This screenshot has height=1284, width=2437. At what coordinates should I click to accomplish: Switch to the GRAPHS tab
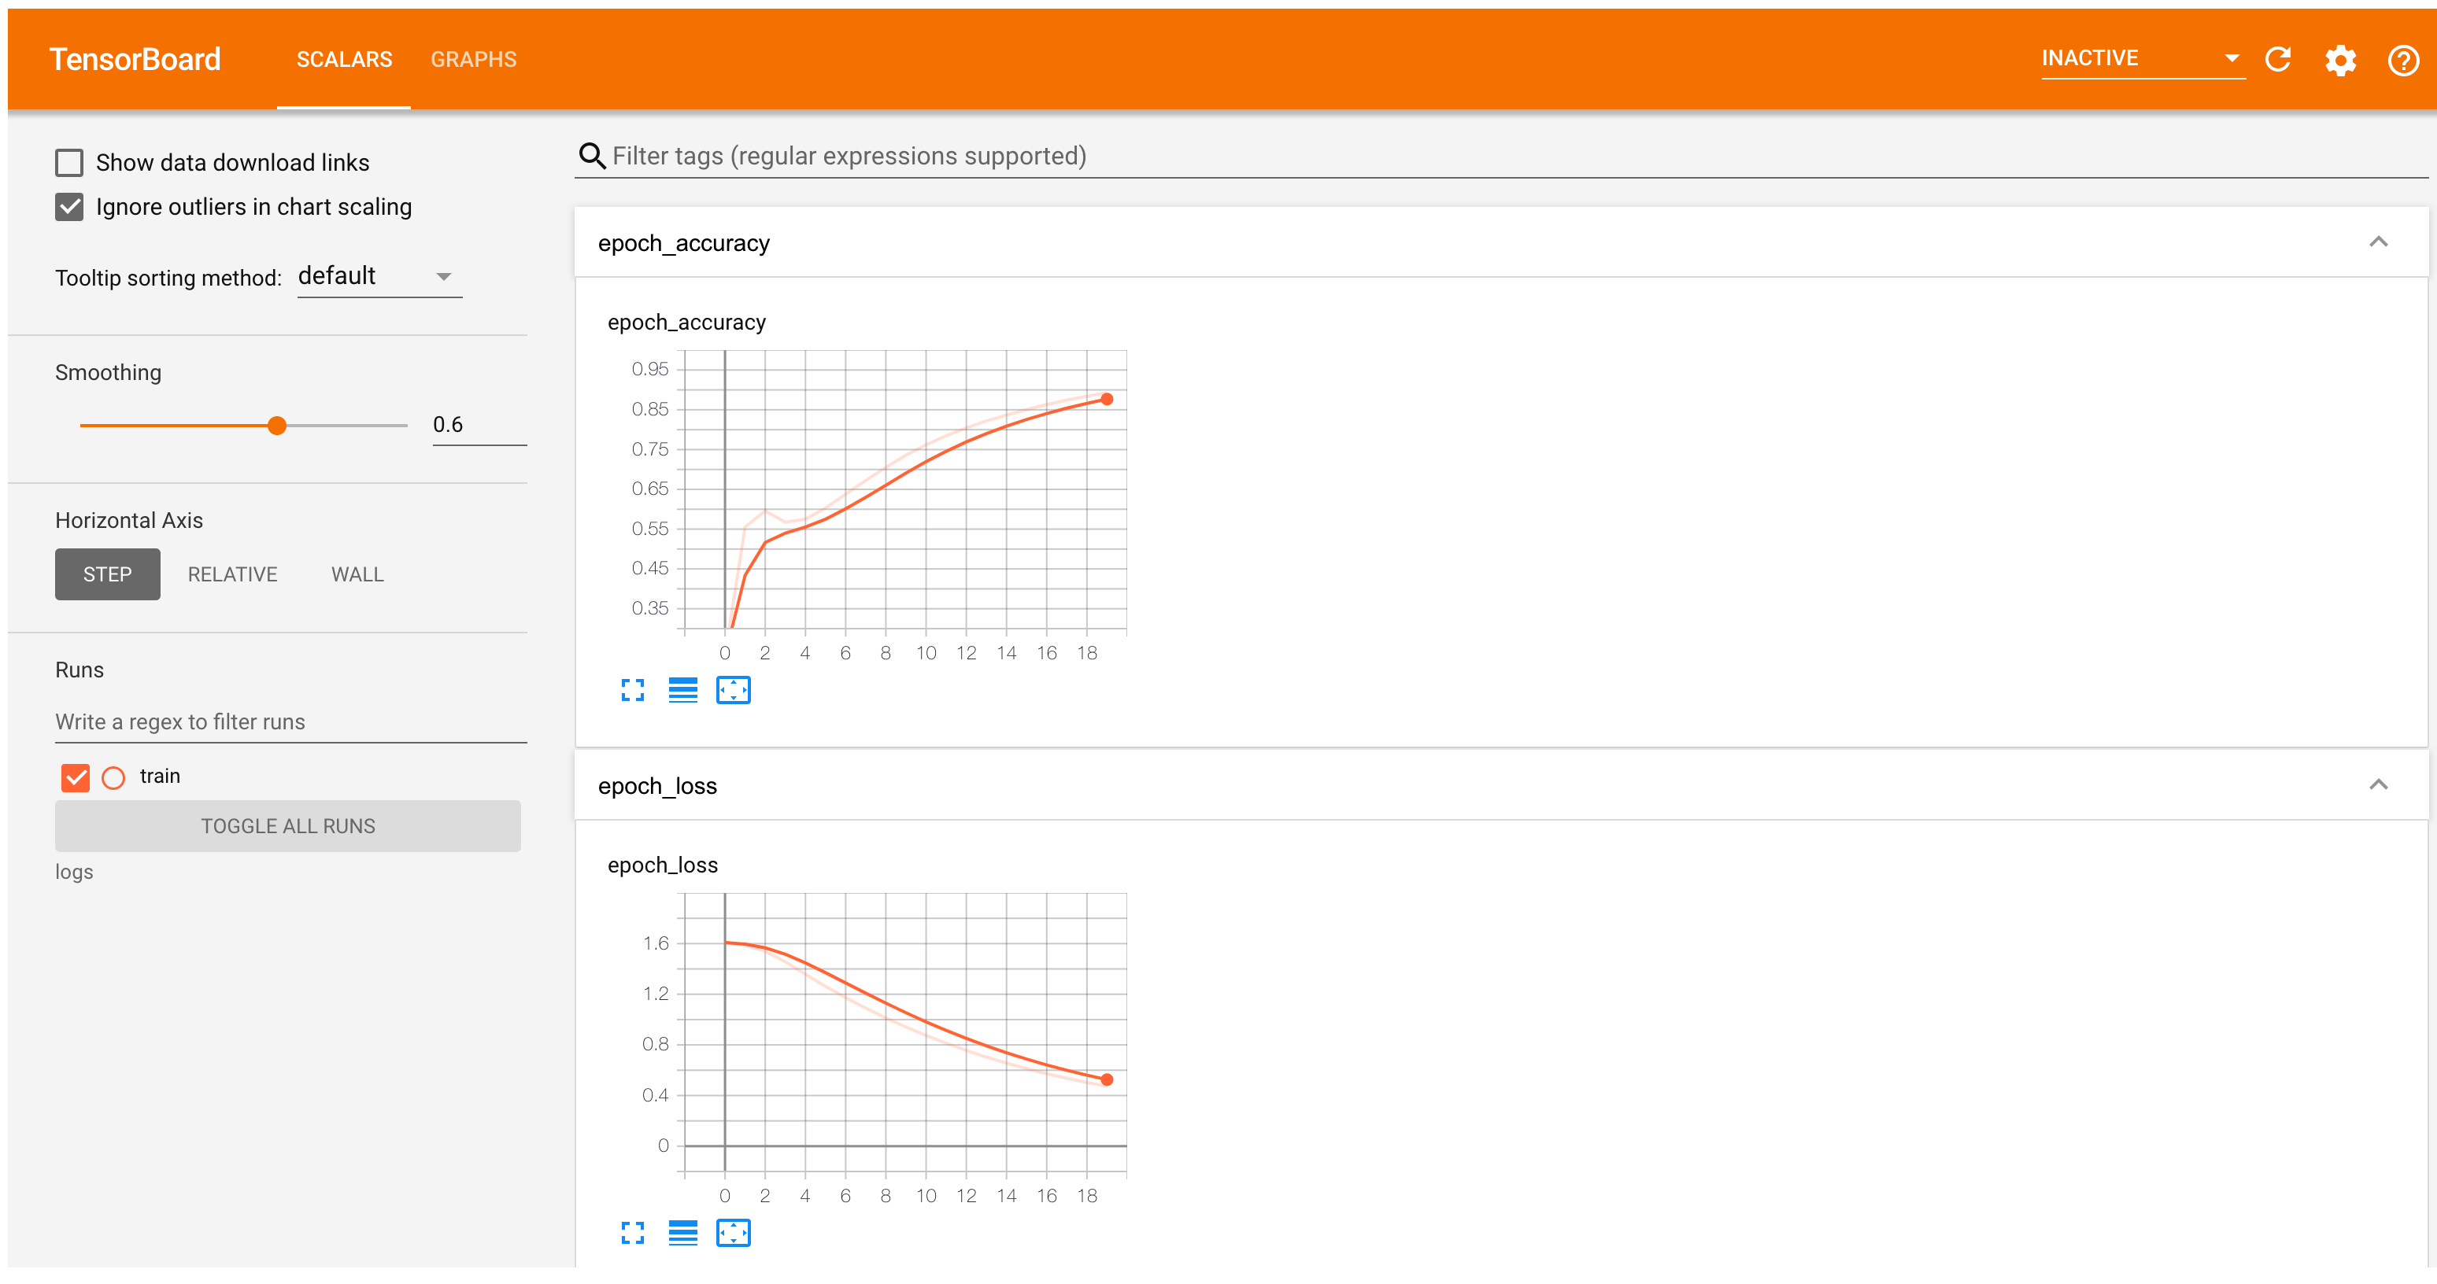pyautogui.click(x=473, y=60)
